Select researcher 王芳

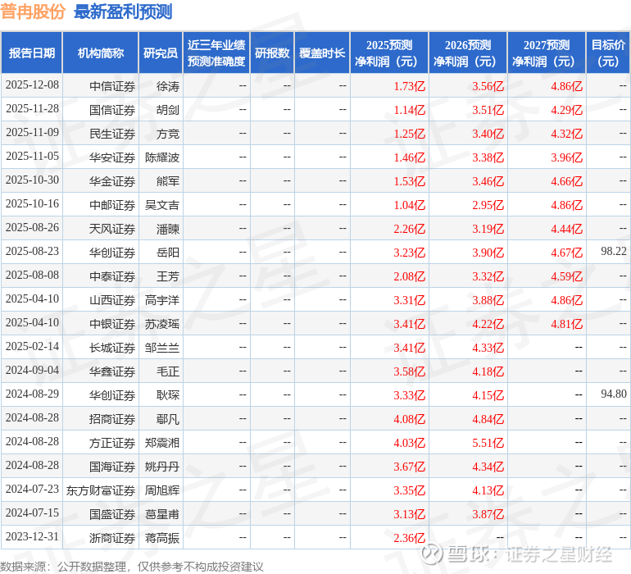(x=168, y=276)
